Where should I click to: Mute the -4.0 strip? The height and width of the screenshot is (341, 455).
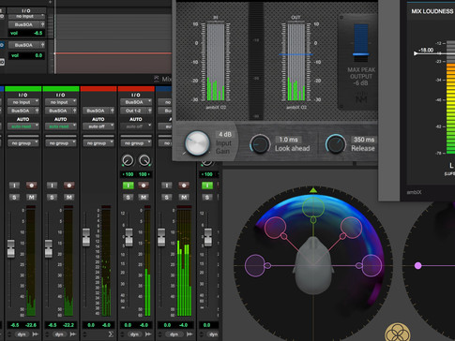[x=184, y=198]
